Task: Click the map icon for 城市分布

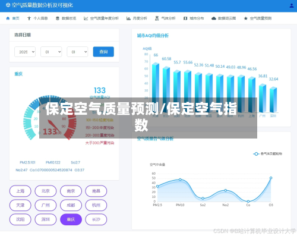Action: pyautogui.click(x=185, y=18)
